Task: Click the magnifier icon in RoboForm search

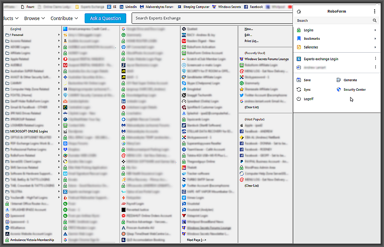Action: (x=374, y=20)
